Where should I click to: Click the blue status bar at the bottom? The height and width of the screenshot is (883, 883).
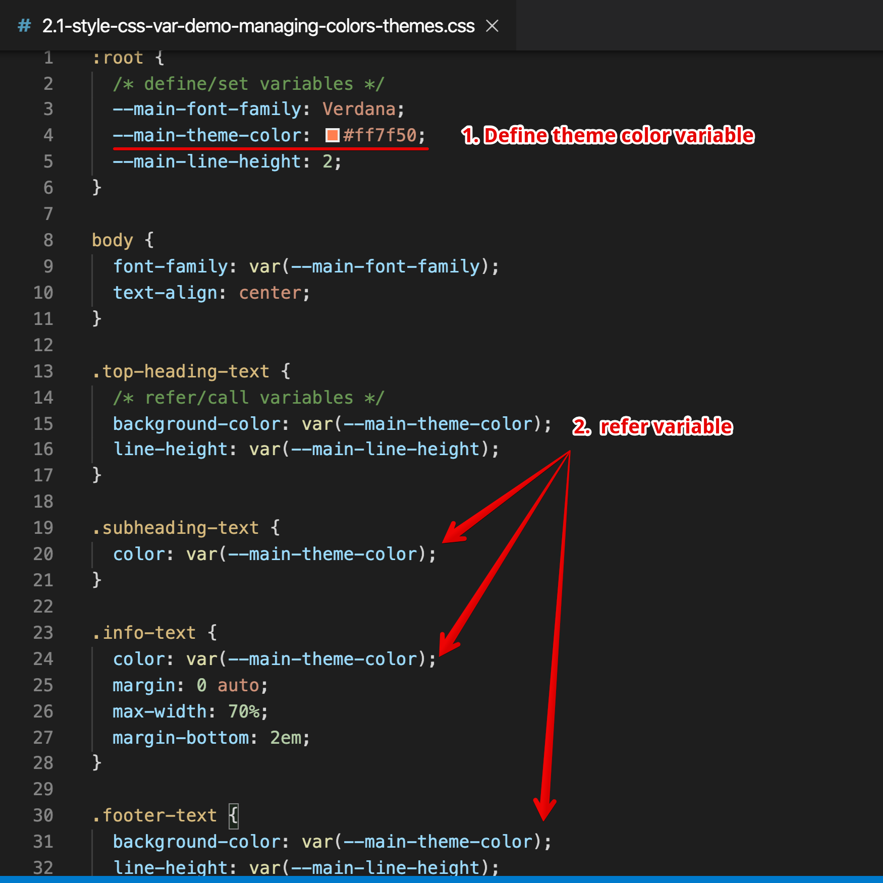(x=441, y=880)
